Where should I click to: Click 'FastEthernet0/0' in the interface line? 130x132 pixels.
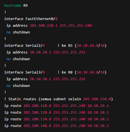pos(42,19)
